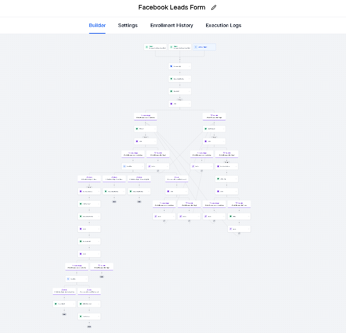This screenshot has height=333, width=346.
Task: Open the options menu on the tag action node
Action: click(x=189, y=66)
